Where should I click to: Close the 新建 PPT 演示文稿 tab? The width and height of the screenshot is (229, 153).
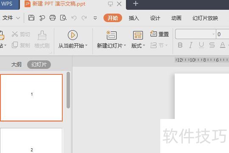(x=119, y=4)
